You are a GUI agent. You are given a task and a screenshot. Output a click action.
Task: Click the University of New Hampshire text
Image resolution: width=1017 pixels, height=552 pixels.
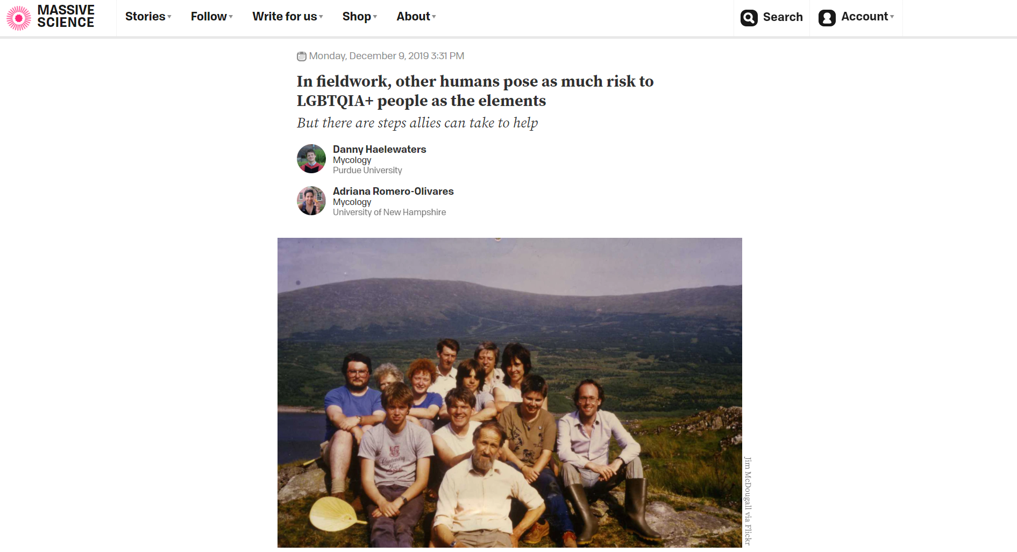click(389, 212)
